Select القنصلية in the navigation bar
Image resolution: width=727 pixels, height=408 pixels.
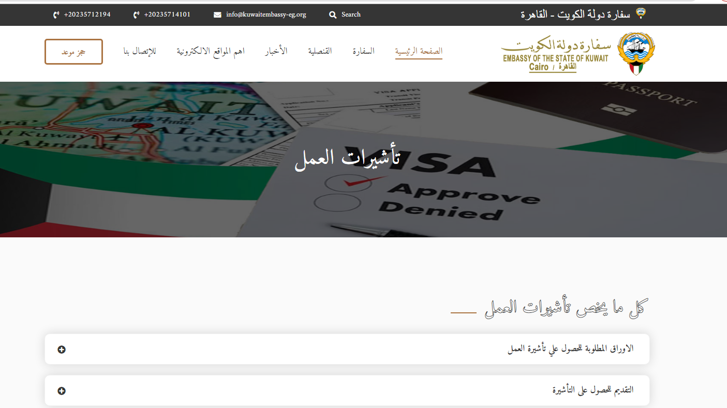coord(320,51)
